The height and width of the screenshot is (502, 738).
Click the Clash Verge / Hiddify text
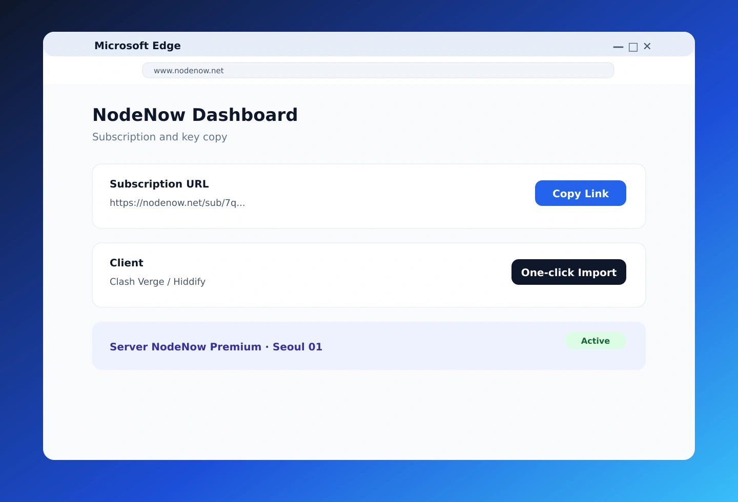pyautogui.click(x=157, y=282)
